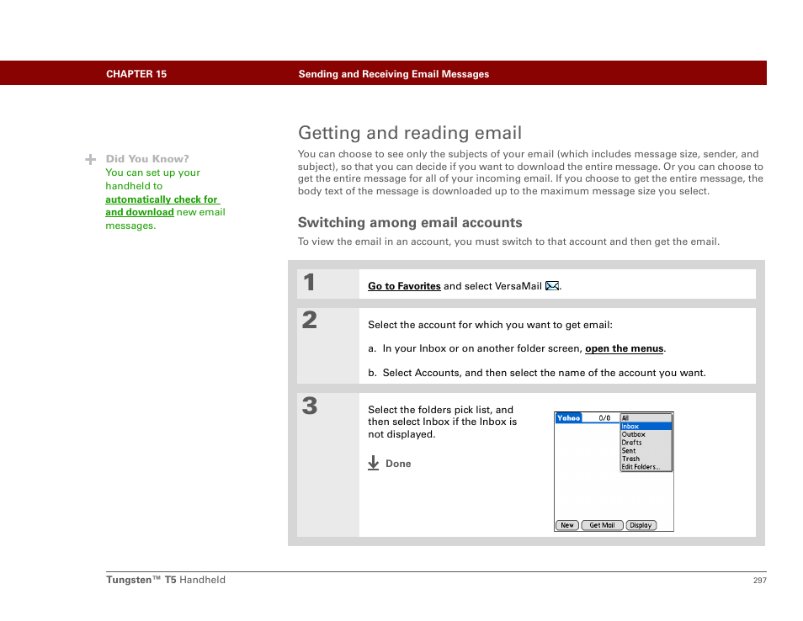Image resolution: width=803 pixels, height=621 pixels.
Task: Follow the 'Go to Favorites' link
Action: pos(404,286)
